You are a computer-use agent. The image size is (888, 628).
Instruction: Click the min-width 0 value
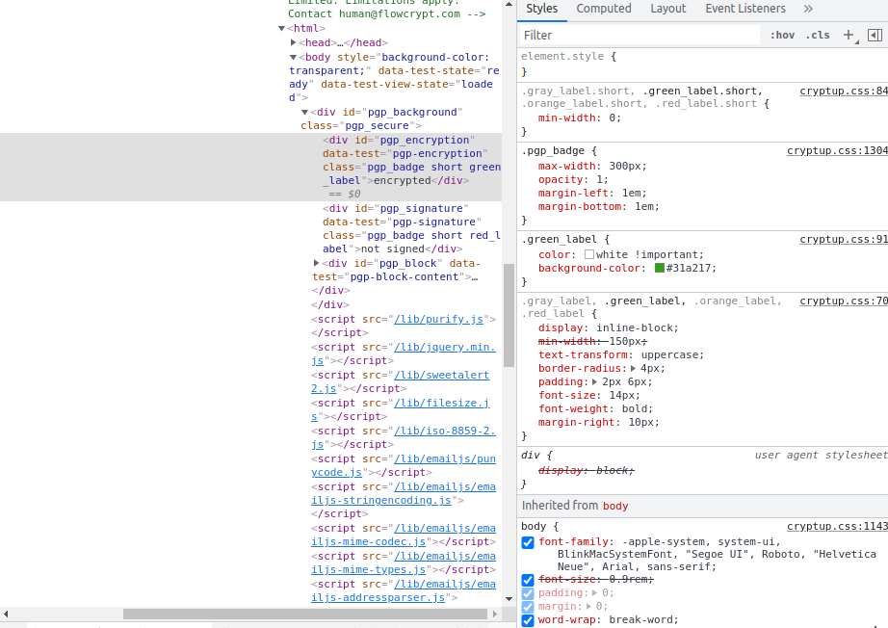coord(614,118)
